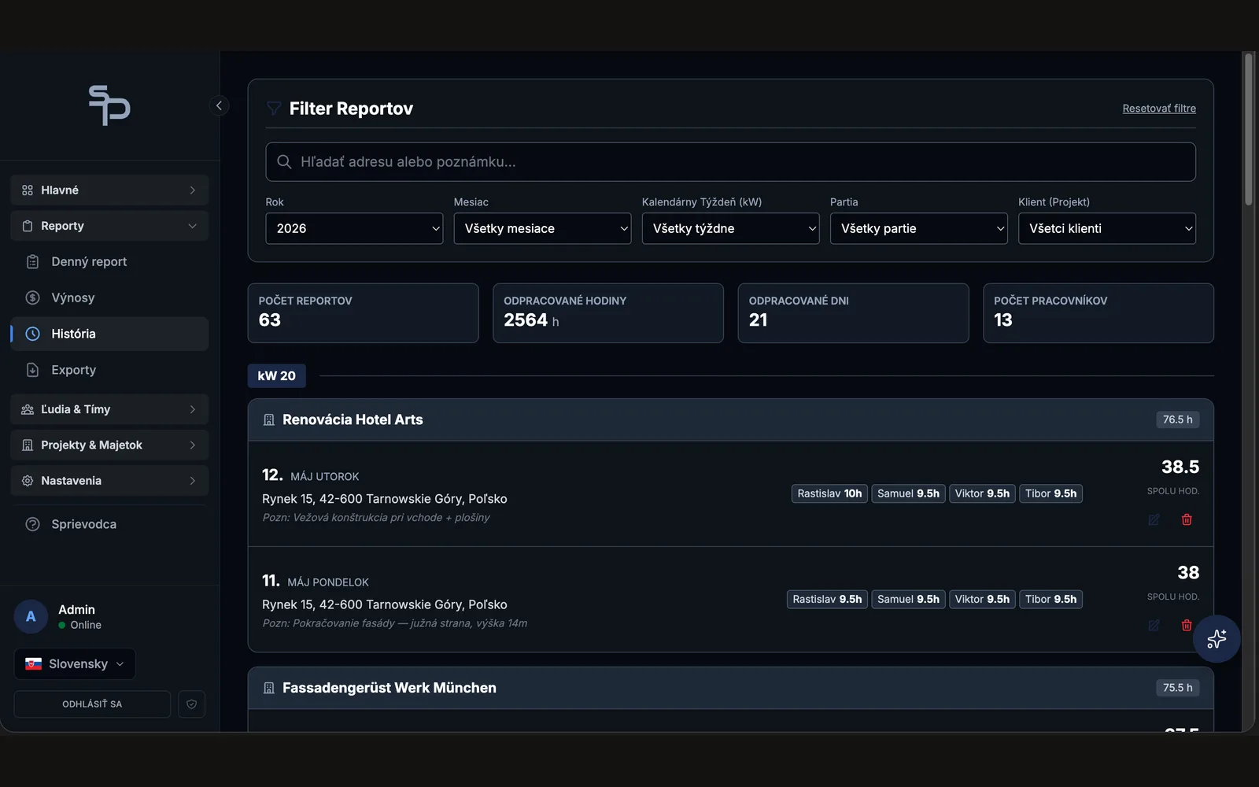The width and height of the screenshot is (1259, 787).
Task: Expand Hlavné menu section
Action: [109, 190]
